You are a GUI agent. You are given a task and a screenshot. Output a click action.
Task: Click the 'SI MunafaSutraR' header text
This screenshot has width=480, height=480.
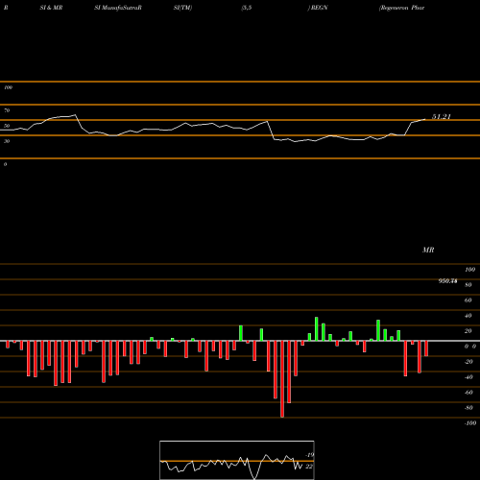118,8
